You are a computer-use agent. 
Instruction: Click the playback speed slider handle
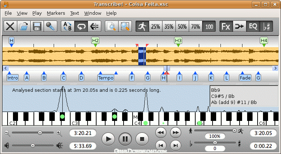(x=235, y=131)
